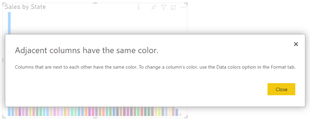Click the dialog message about Data colors option
This screenshot has height=121, width=310.
tap(155, 67)
